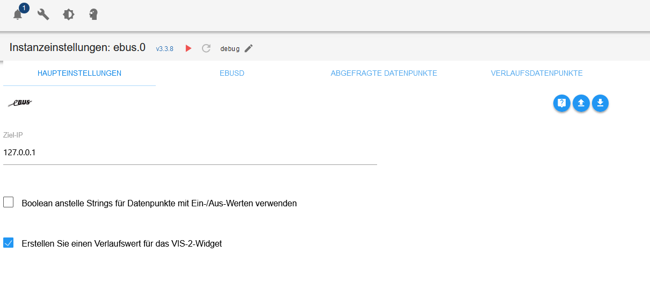Open the help question-mark button
Screen dimensions: 650x281
click(x=561, y=103)
